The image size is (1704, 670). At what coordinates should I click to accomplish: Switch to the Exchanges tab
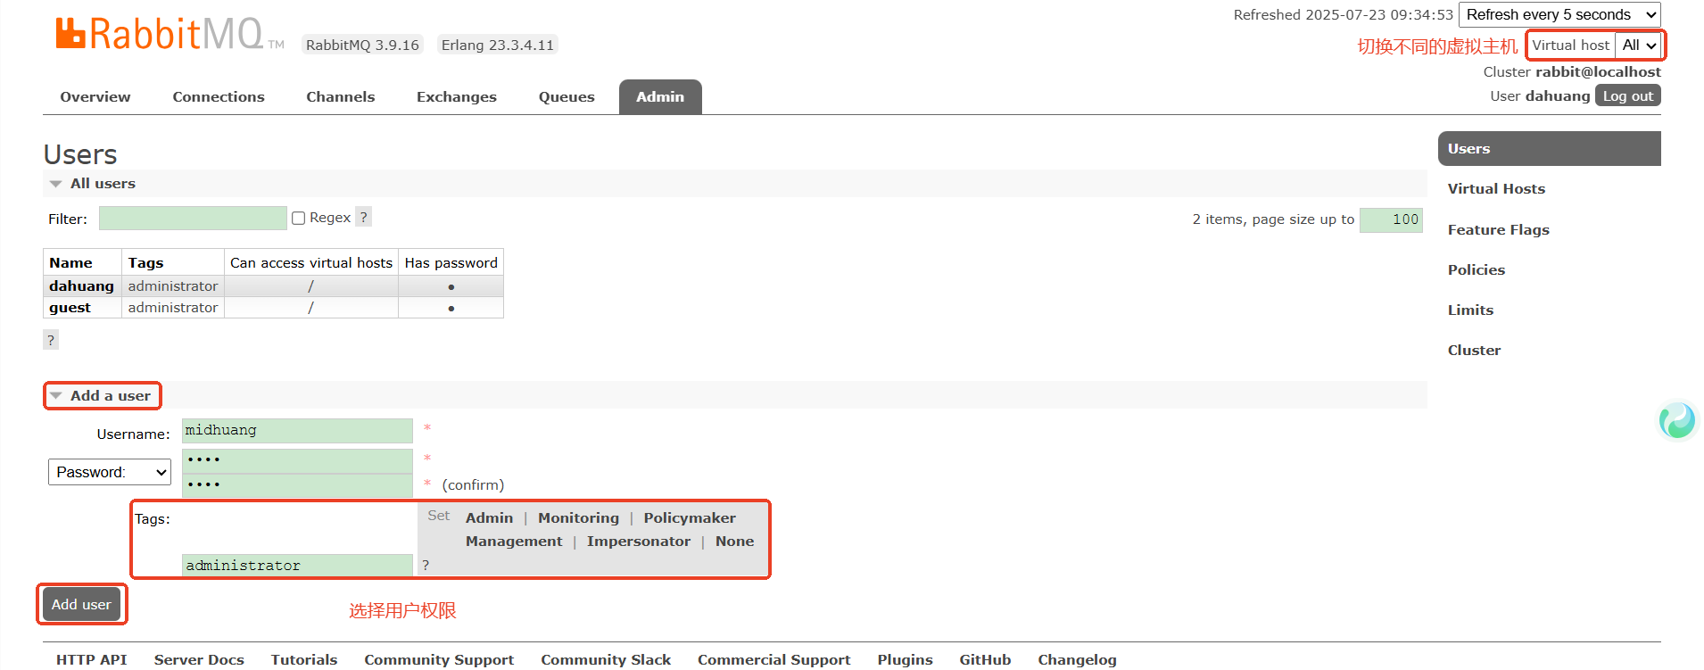457,96
